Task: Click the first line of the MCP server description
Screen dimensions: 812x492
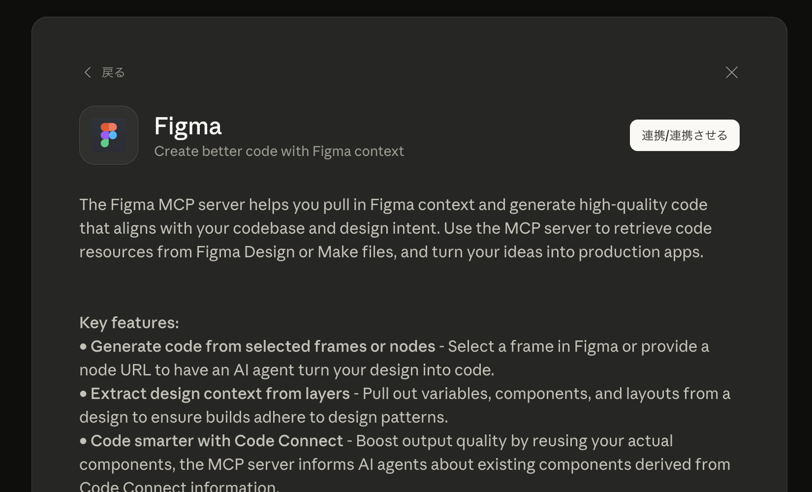Action: [393, 205]
